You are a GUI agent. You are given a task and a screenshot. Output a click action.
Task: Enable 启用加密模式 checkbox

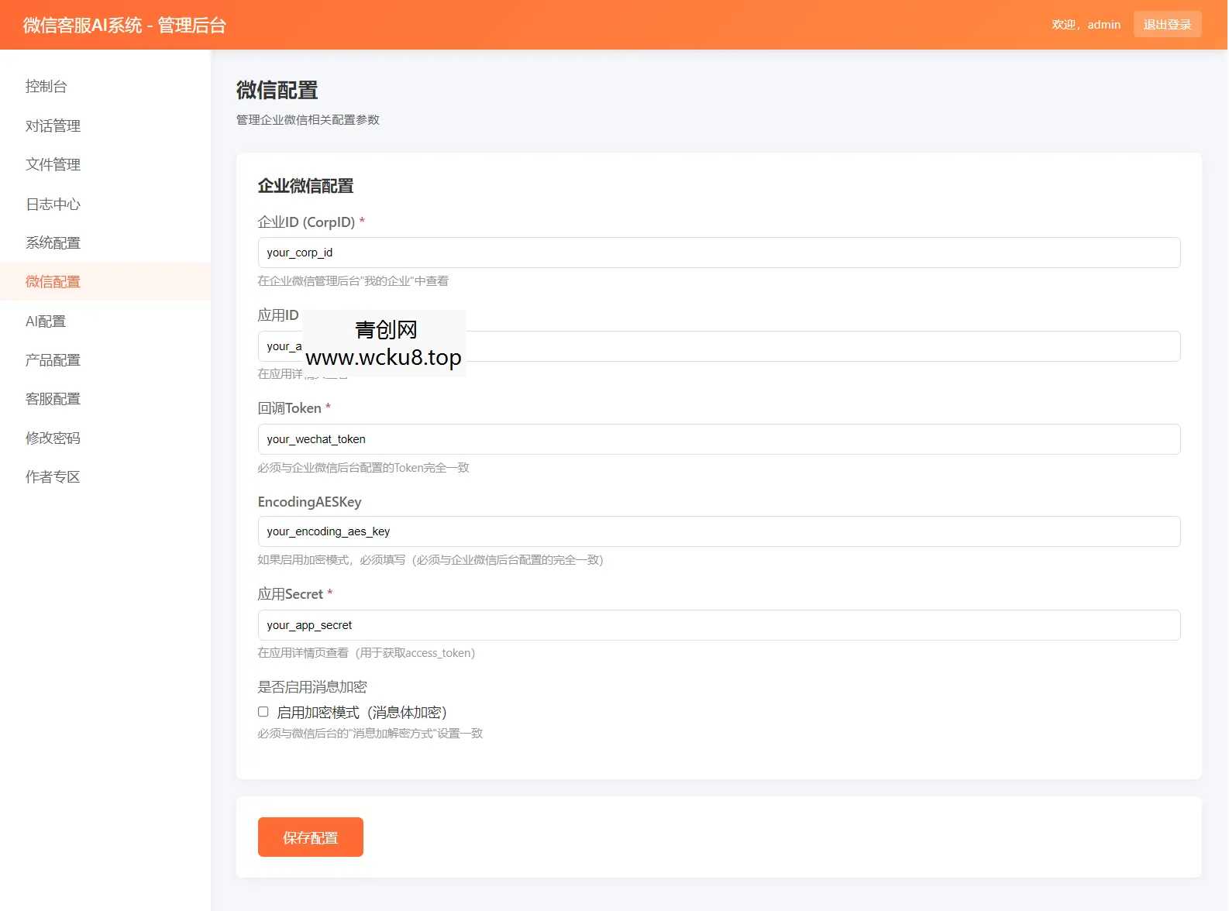point(263,712)
